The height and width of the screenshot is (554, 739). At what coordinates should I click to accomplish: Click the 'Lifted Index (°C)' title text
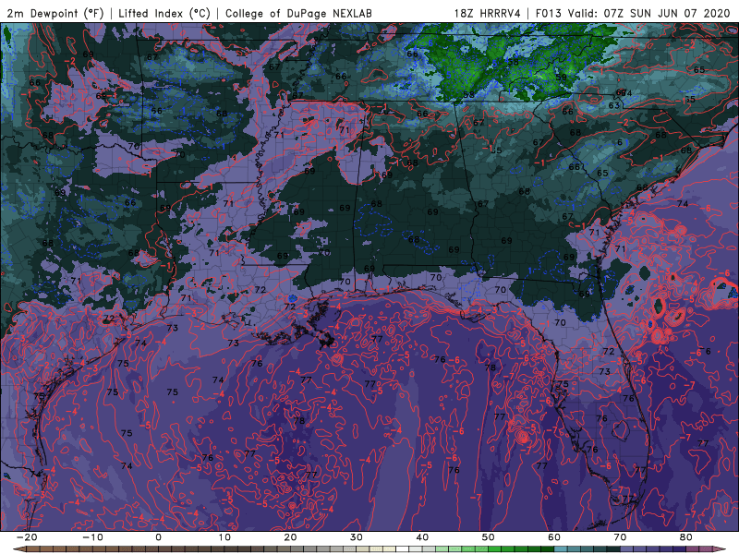164,13
